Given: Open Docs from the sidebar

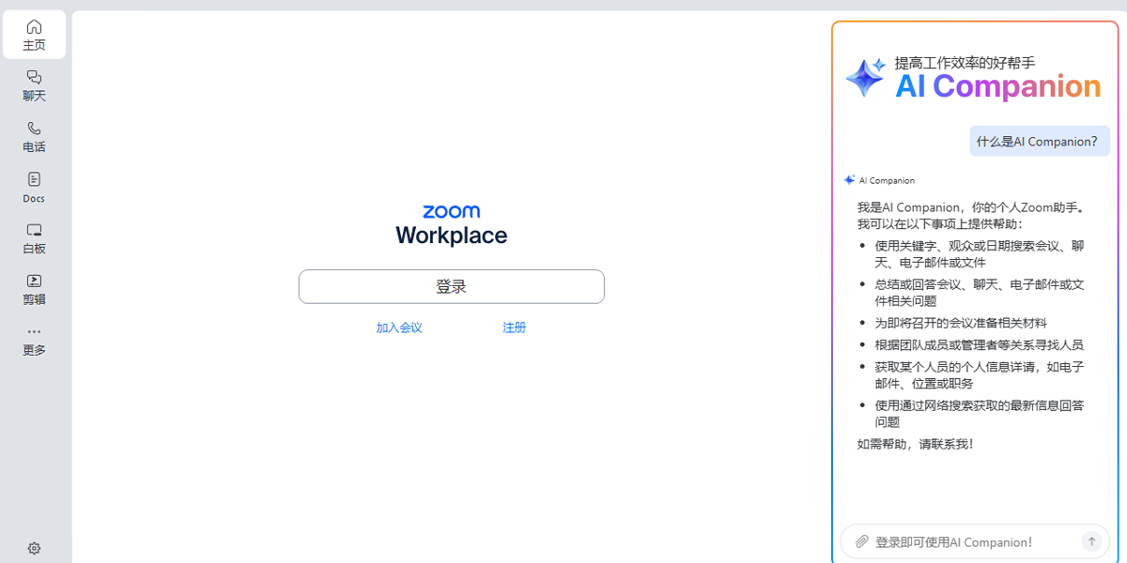Looking at the screenshot, I should point(34,187).
